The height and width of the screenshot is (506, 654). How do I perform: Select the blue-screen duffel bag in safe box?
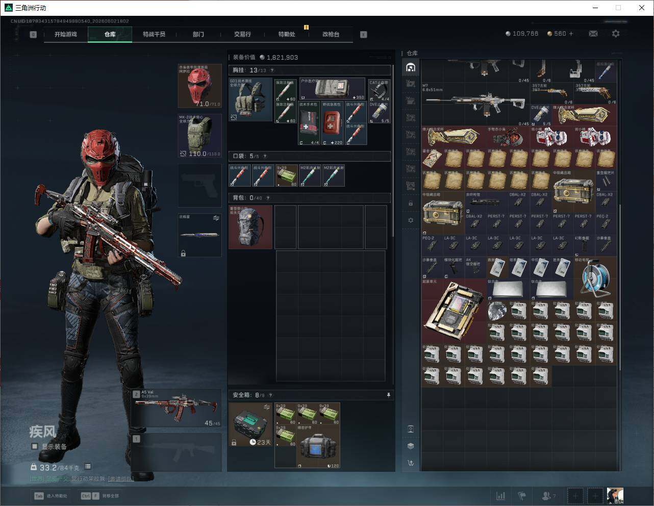pos(318,446)
